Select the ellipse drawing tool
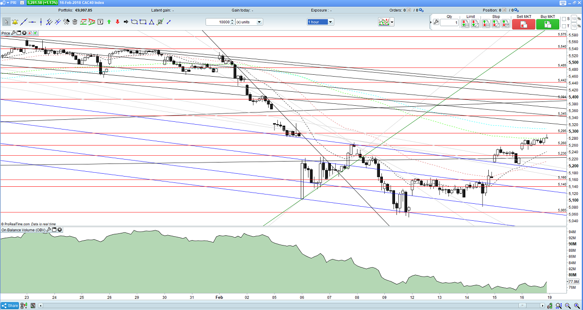 (134, 22)
